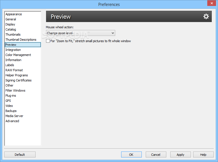Open Help for preferences
Image resolution: width=218 pixels, height=162 pixels.
point(203,155)
